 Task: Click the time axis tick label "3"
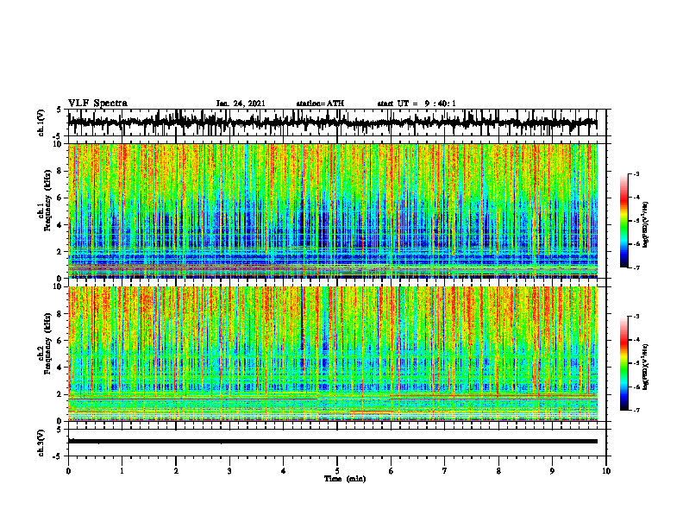pyautogui.click(x=229, y=471)
